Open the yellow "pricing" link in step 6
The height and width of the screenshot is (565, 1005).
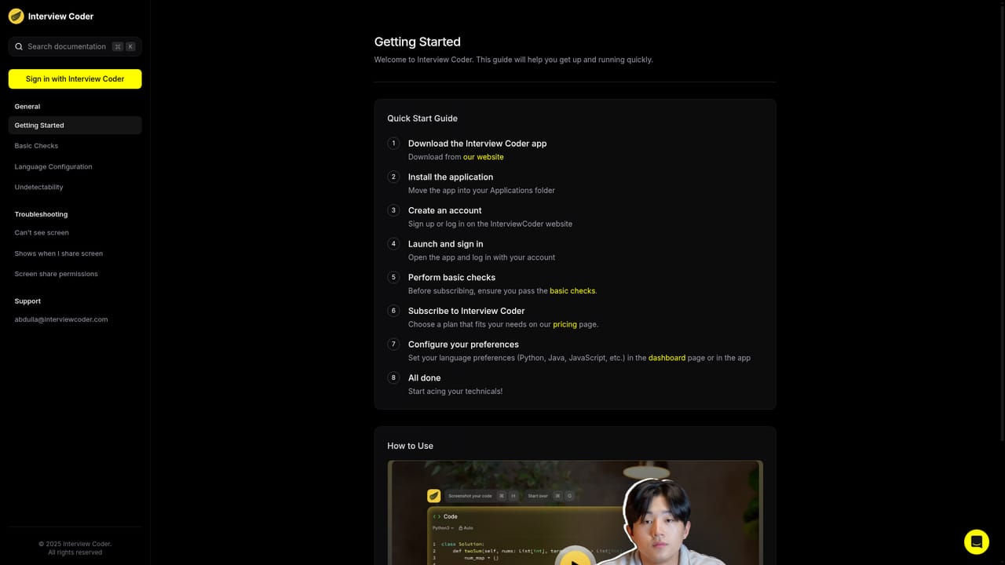(565, 324)
